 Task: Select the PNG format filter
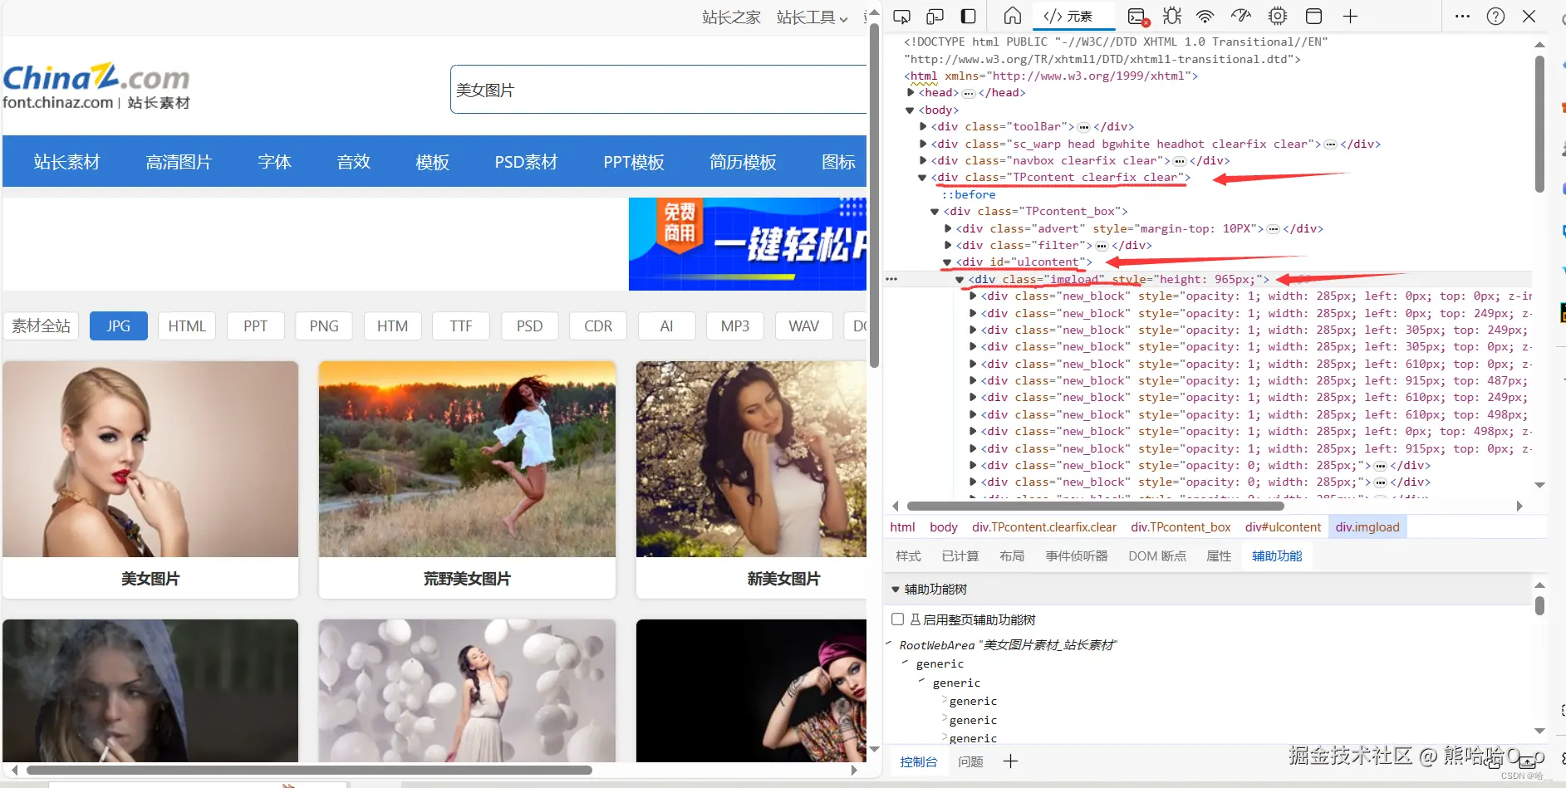(323, 325)
